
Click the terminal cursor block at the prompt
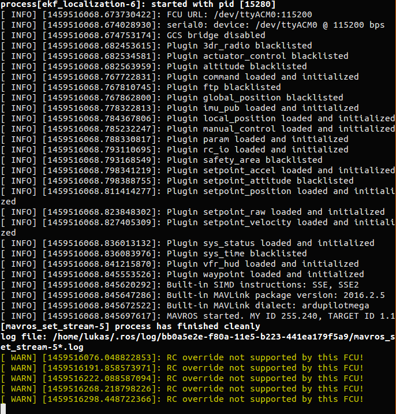pos(3,409)
